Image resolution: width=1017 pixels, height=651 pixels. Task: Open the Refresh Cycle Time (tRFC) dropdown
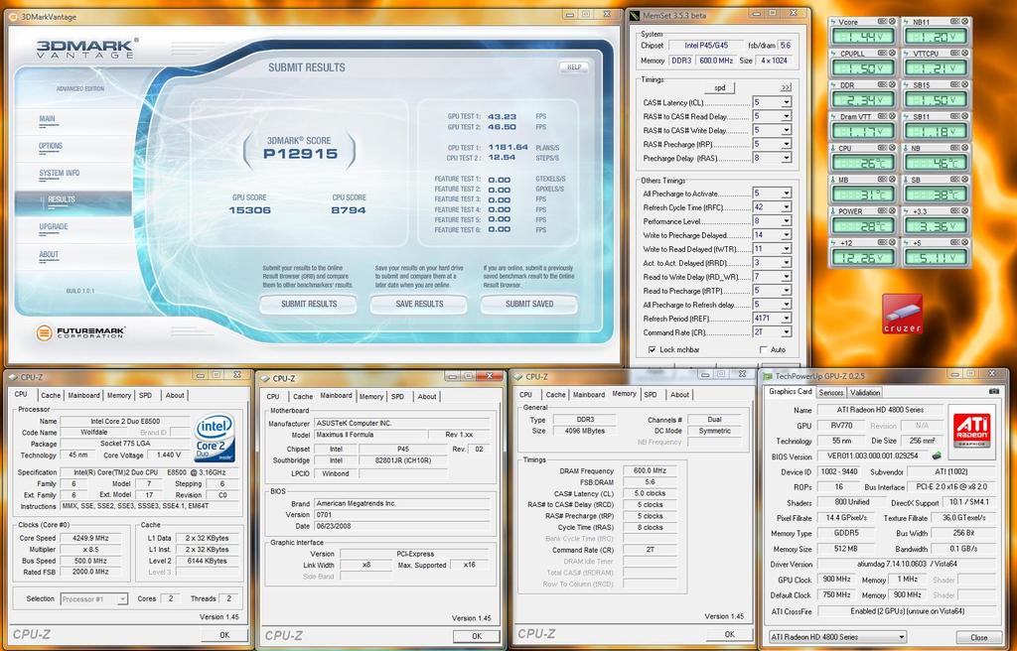[787, 206]
